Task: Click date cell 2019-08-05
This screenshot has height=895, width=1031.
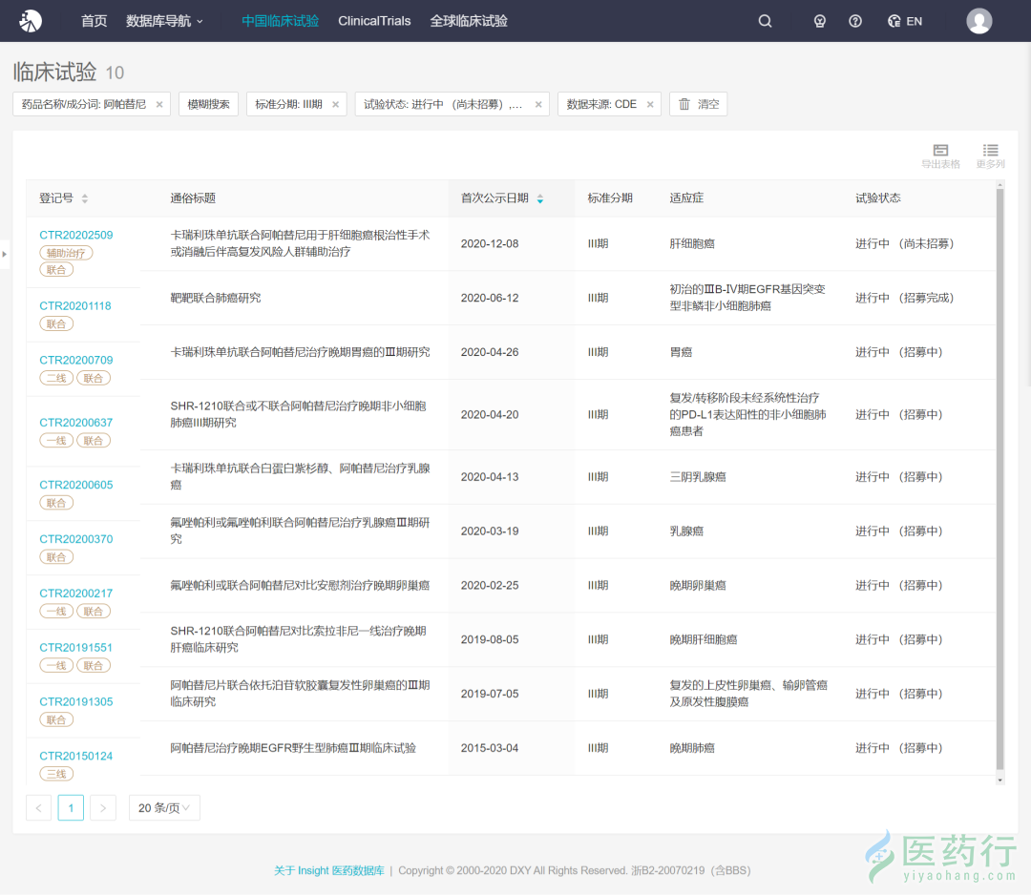Action: click(x=490, y=639)
